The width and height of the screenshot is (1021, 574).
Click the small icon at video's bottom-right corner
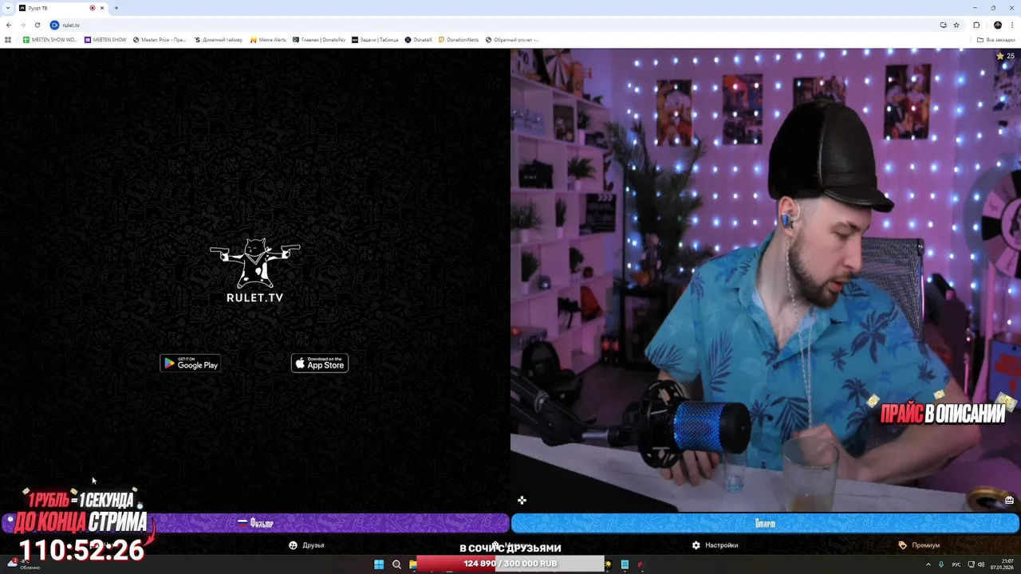(1009, 501)
